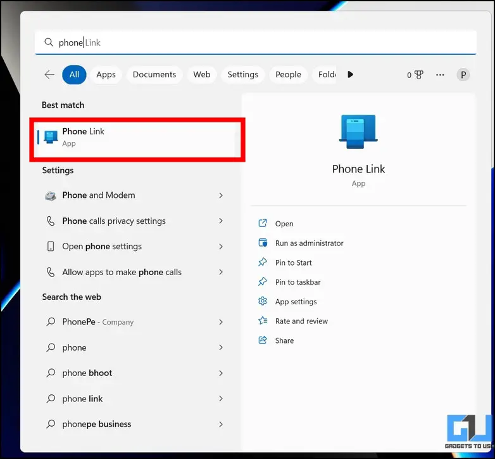Image resolution: width=495 pixels, height=459 pixels.
Task: Click the large Phone Link app icon
Action: (x=358, y=131)
